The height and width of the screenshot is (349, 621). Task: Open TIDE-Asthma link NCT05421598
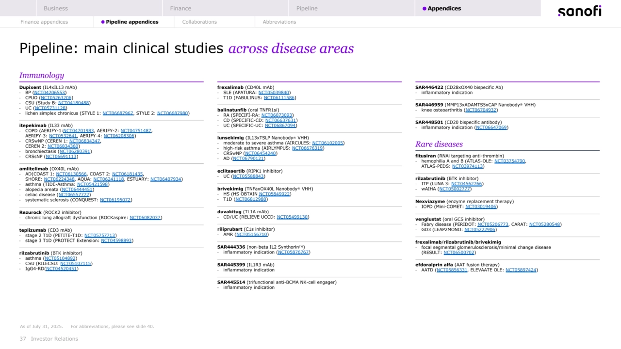pyautogui.click(x=93, y=184)
